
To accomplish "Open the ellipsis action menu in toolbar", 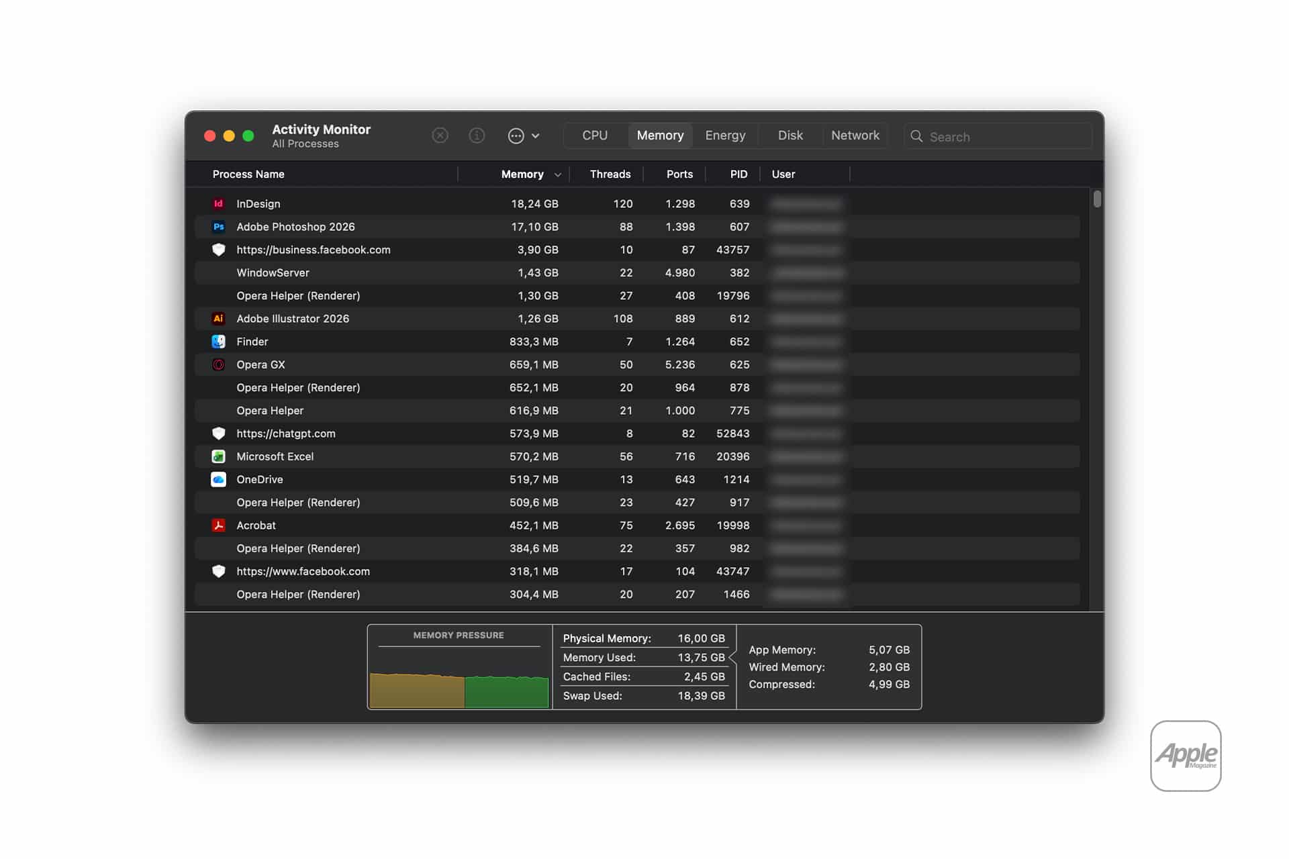I will click(x=524, y=136).
